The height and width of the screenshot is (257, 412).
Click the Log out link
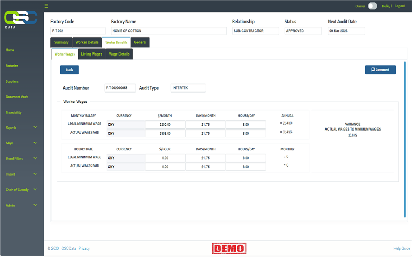click(x=400, y=6)
